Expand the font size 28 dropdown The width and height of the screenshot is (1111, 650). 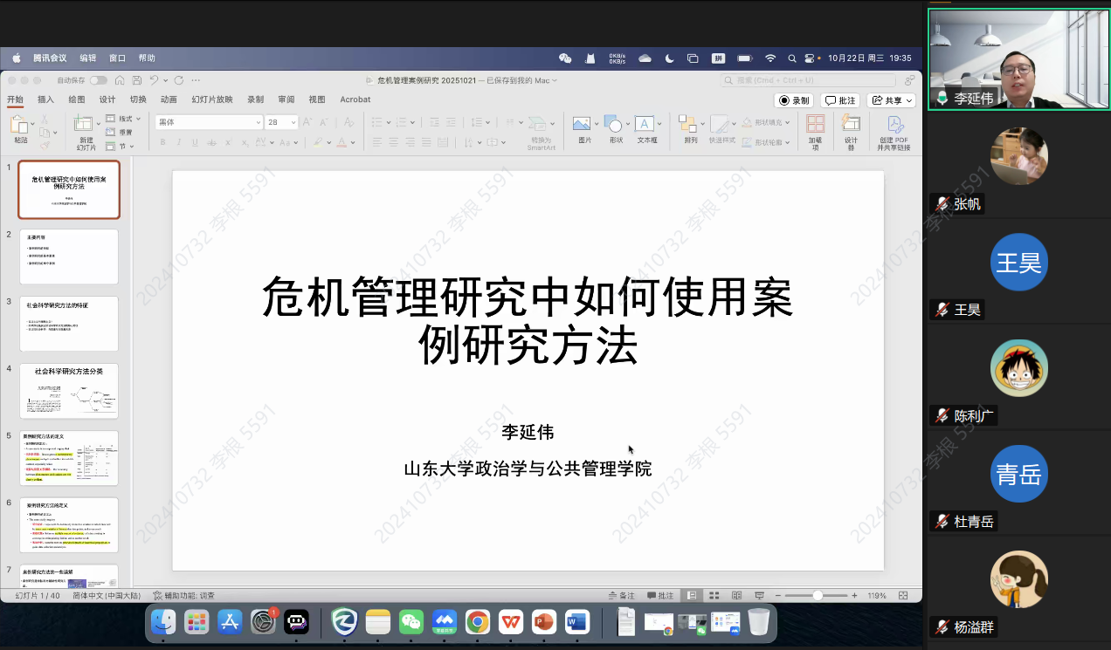tap(293, 123)
